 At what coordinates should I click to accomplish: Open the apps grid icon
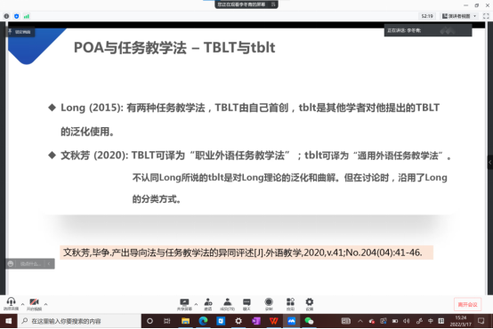[x=290, y=304]
